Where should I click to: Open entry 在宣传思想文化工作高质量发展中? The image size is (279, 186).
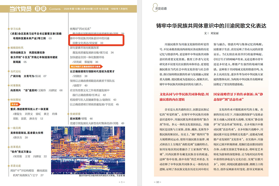click(90, 90)
